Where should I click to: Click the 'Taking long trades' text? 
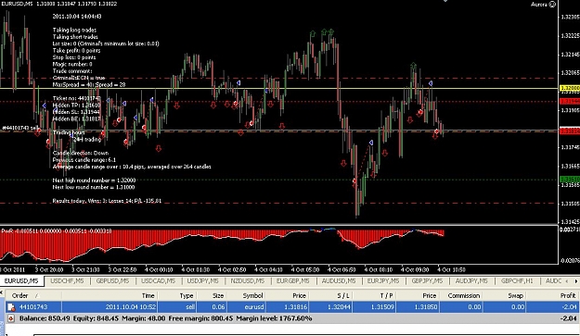tap(74, 30)
